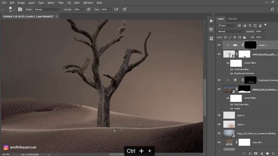Toggle layer filtering on/off switch
The width and height of the screenshot is (278, 156).
pos(265,25)
